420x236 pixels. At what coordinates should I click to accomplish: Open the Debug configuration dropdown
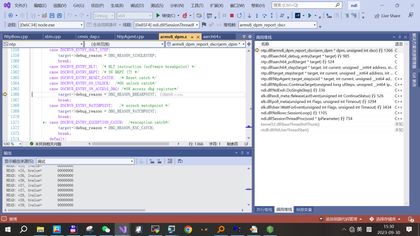pos(104,16)
